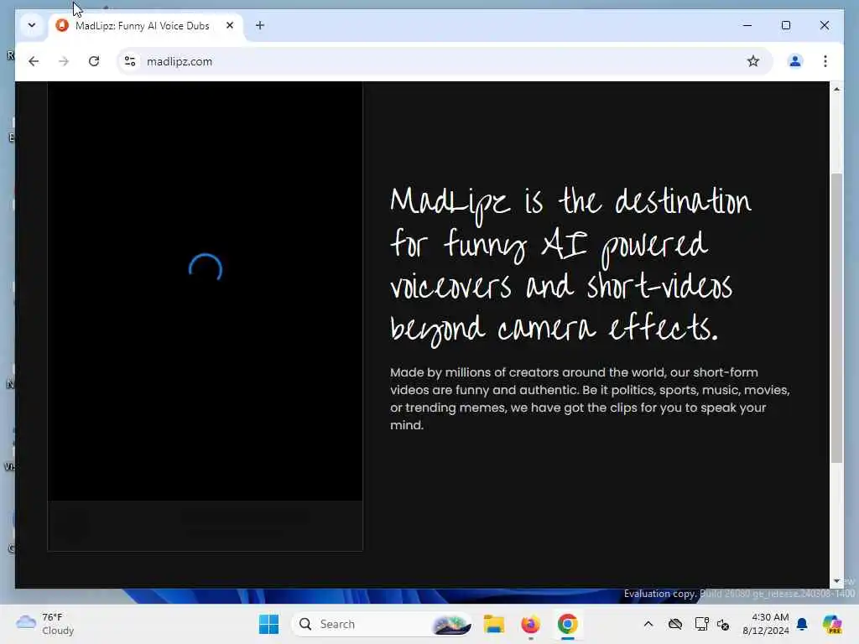859x644 pixels.
Task: Click the taskbar Search box
Action: [x=382, y=624]
